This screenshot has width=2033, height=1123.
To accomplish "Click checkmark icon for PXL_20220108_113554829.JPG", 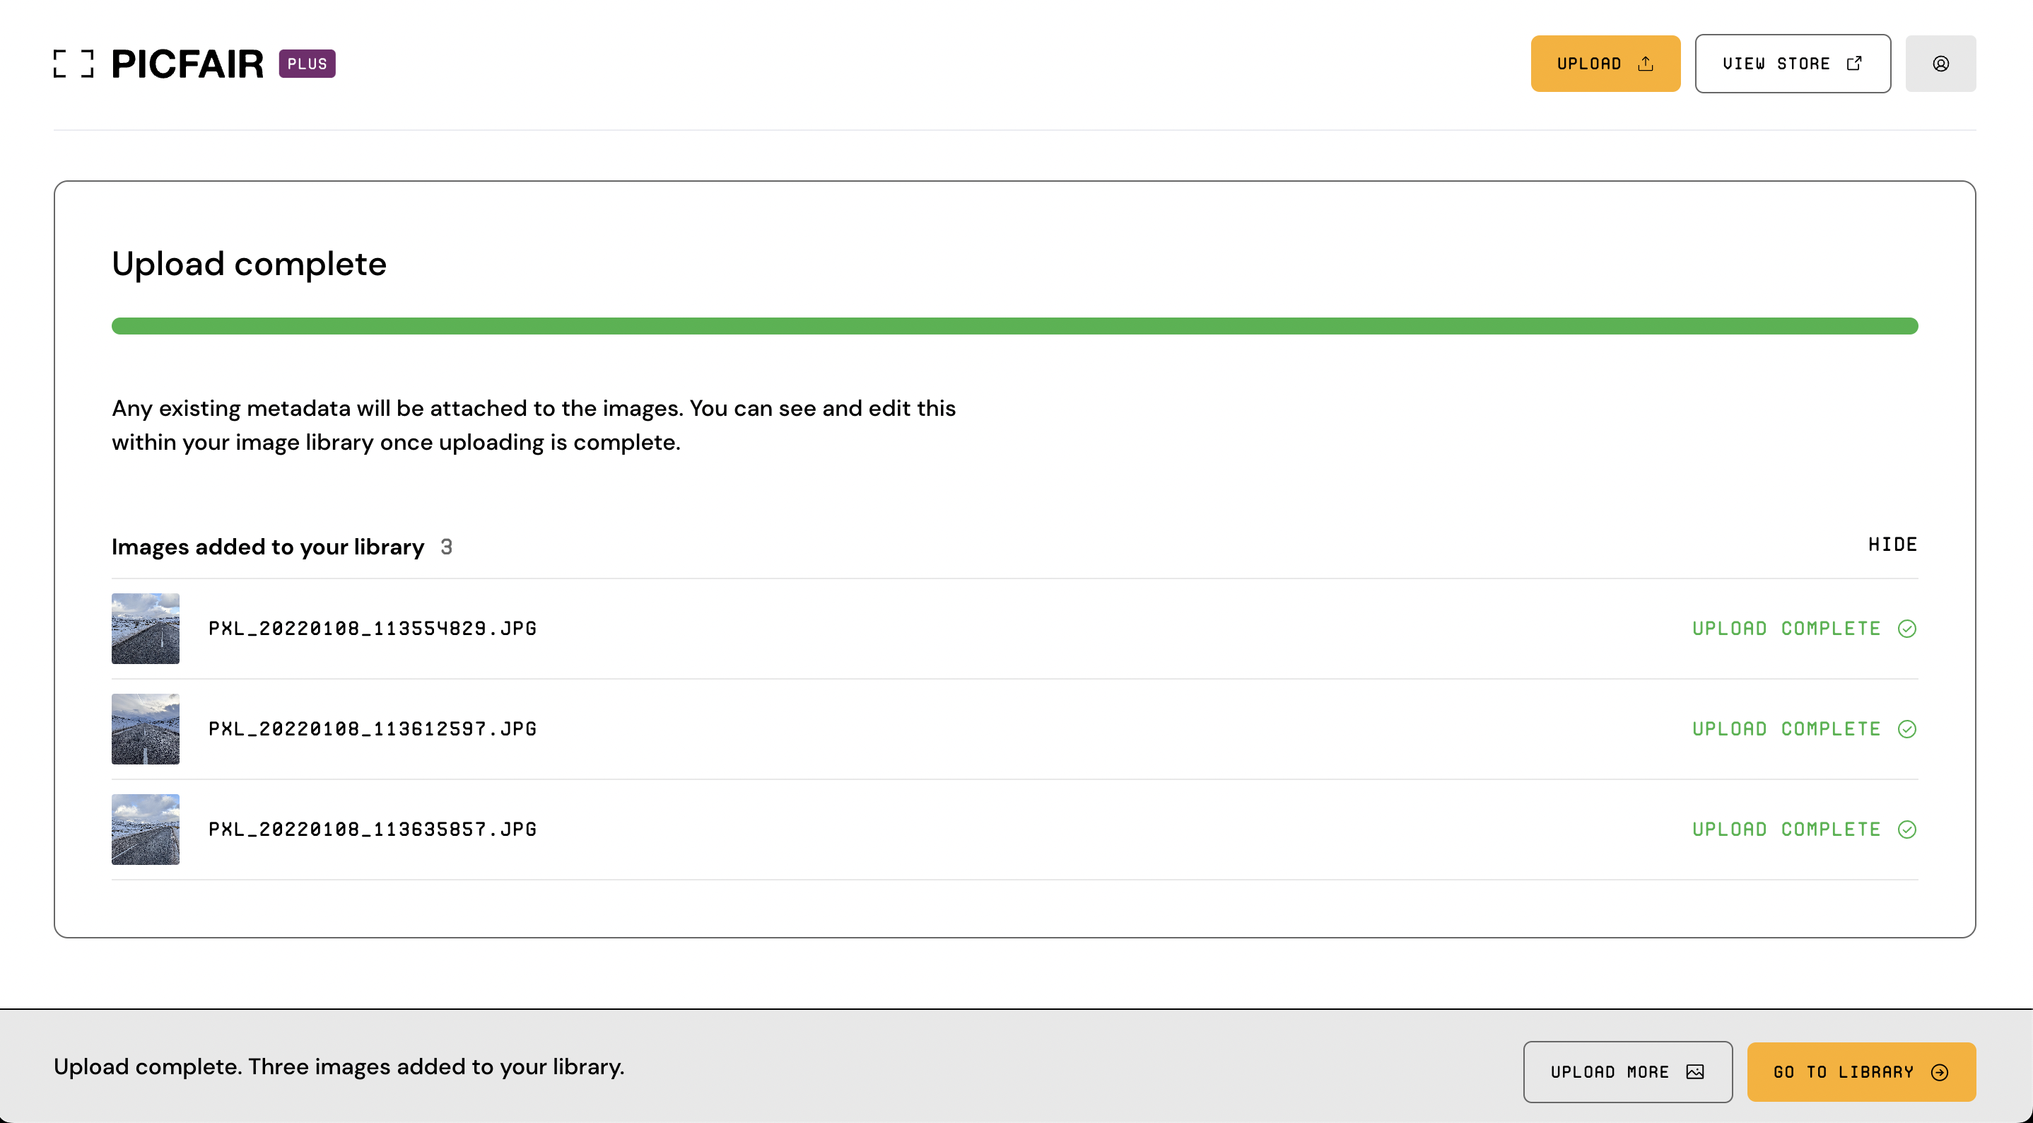I will [x=1907, y=629].
